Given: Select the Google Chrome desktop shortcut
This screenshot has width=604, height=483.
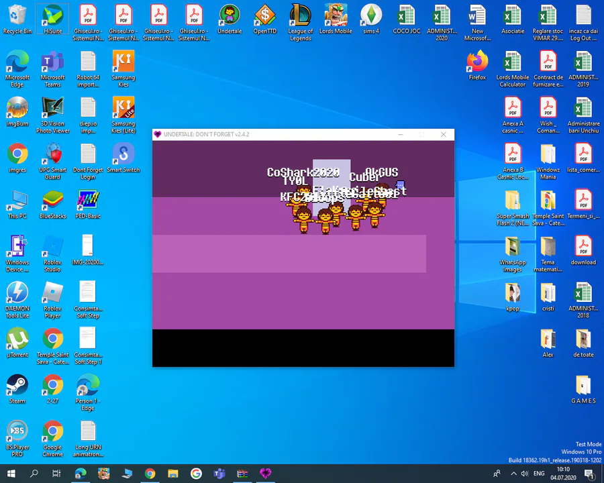Looking at the screenshot, I should pyautogui.click(x=53, y=439).
